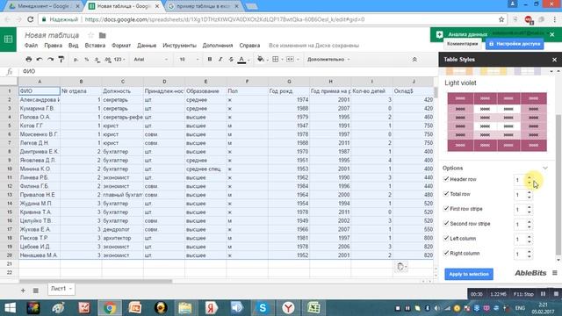
Task: Format as percent
Action: pyautogui.click(x=86, y=60)
